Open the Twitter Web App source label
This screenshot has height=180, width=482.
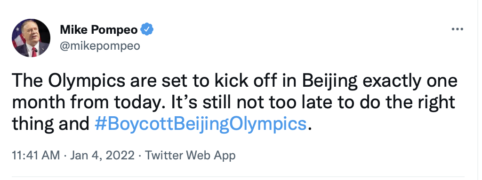point(190,156)
